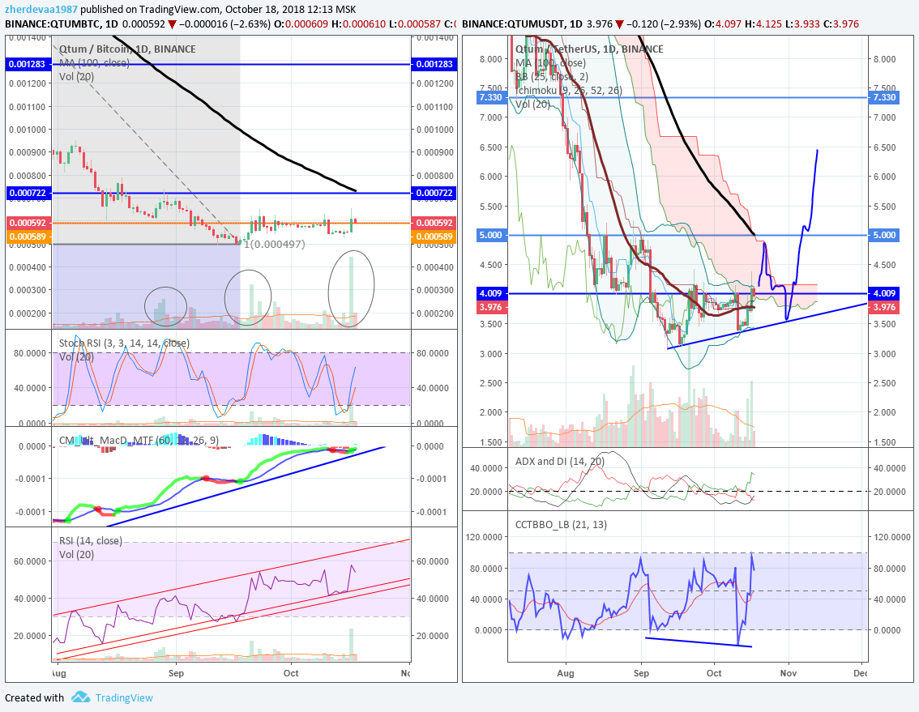Screen dimensions: 919x712
Task: Click the Qtum / Bitcoin, 1D, BINANCE title
Action: (x=127, y=49)
